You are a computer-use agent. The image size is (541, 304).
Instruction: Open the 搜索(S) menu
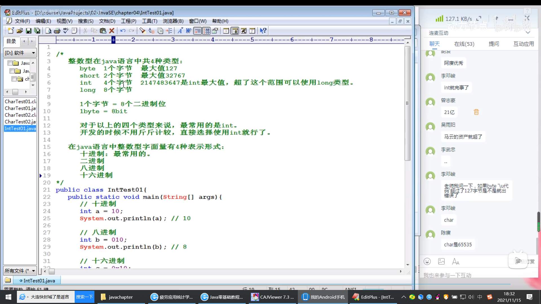(86, 21)
